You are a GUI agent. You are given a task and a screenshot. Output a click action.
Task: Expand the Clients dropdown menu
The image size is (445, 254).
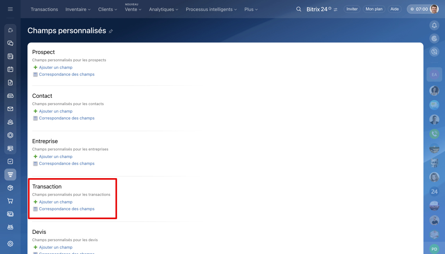(x=107, y=9)
